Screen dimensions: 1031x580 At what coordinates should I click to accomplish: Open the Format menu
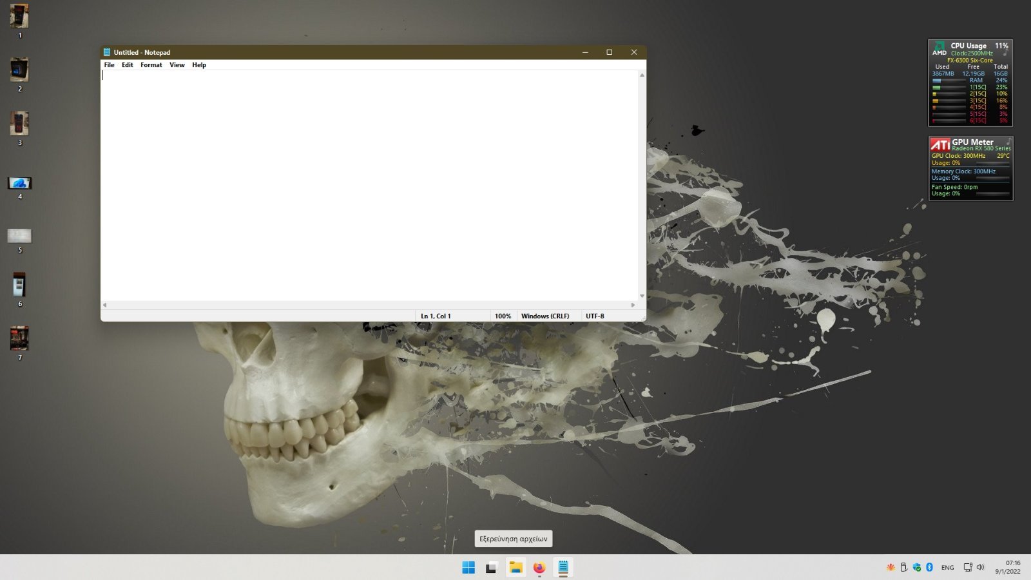[x=151, y=65]
